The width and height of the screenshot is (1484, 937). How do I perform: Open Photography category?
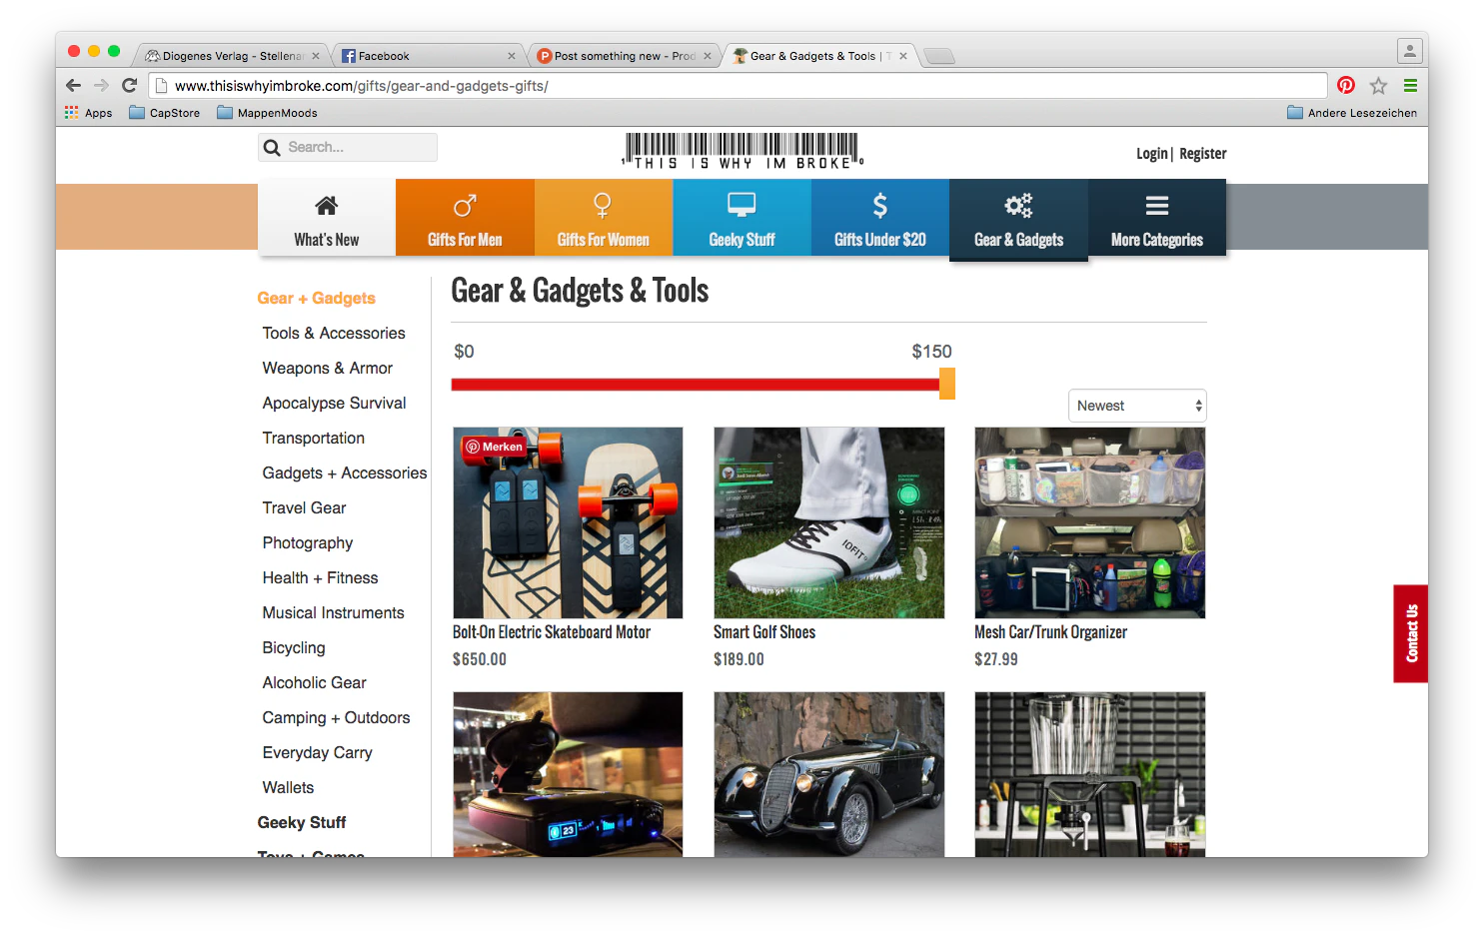coord(308,543)
